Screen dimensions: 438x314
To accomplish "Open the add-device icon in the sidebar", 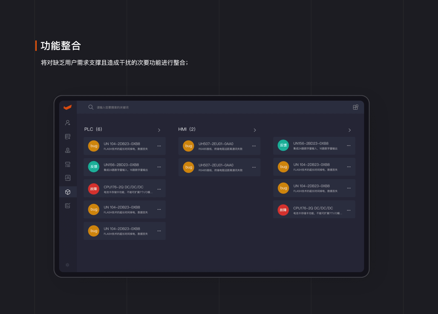I will [x=68, y=136].
